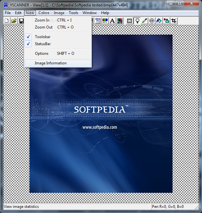Select the magnifier zoom tool icon

click(137, 21)
